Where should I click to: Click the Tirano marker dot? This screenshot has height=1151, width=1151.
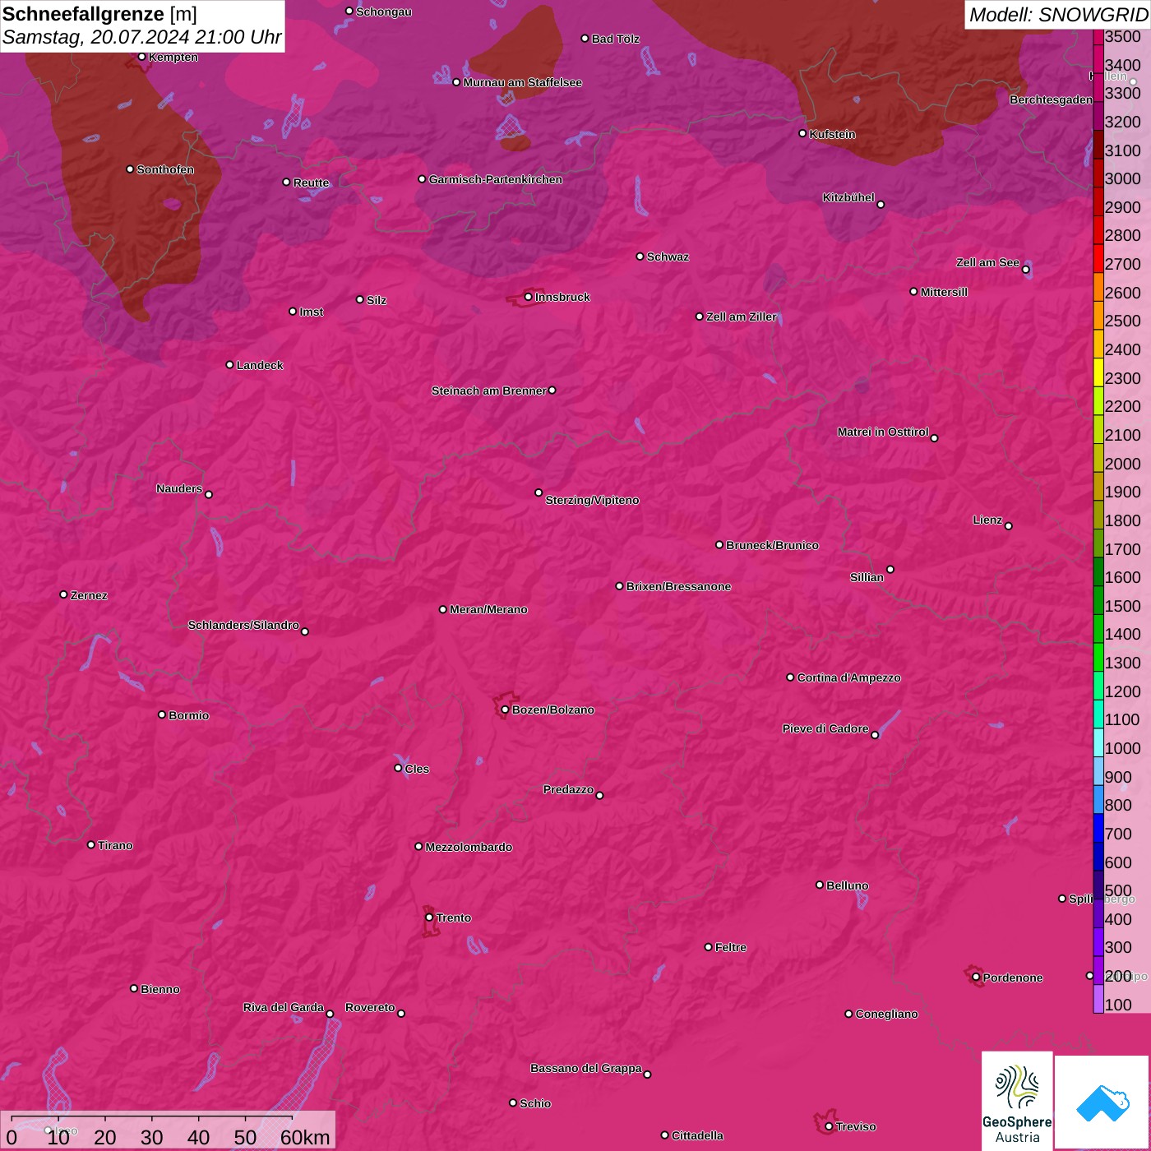(91, 845)
